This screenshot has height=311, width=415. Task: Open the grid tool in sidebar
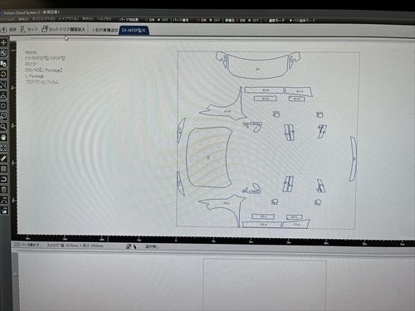[x=3, y=168]
